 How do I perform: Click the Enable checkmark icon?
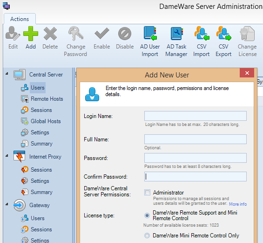[102, 34]
